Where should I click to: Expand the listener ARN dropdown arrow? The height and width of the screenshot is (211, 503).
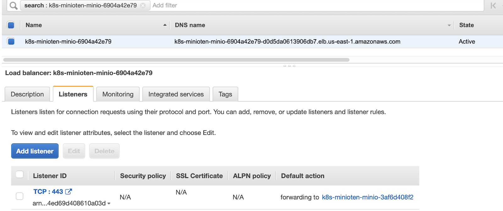109,204
